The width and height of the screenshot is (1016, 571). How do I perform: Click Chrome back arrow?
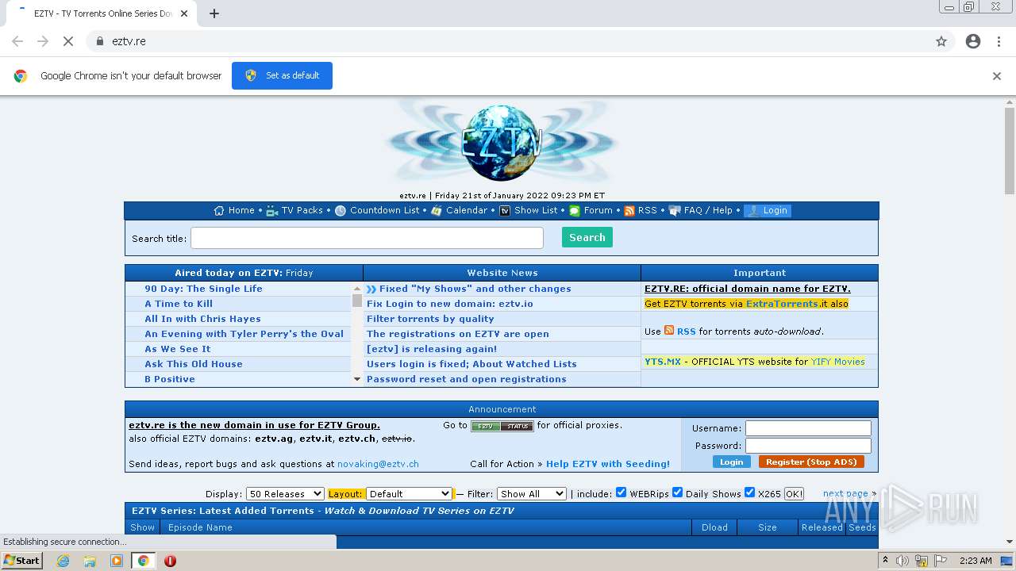(x=17, y=41)
